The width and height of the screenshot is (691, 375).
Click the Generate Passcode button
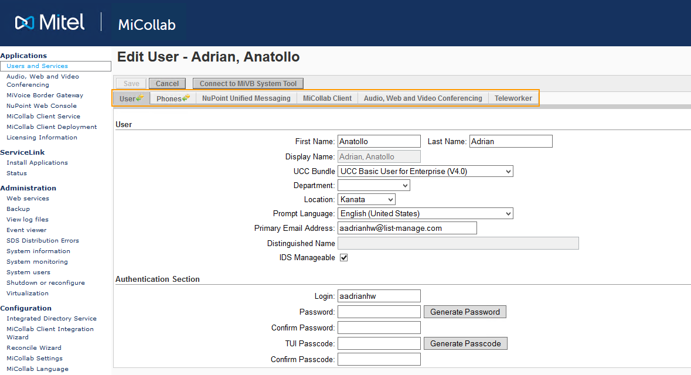(x=465, y=343)
